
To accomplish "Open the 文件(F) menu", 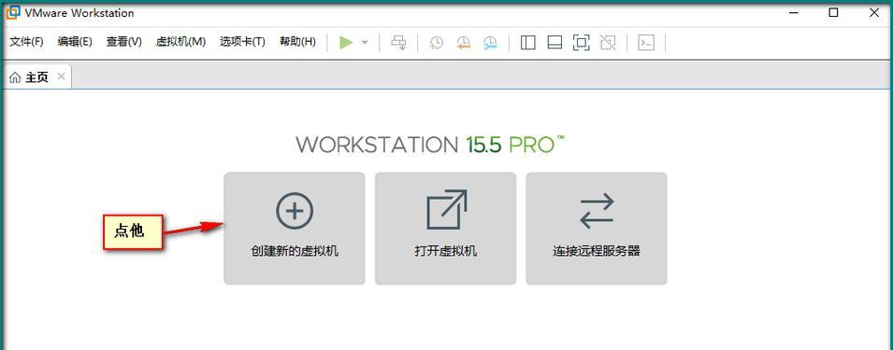I will click(x=27, y=42).
